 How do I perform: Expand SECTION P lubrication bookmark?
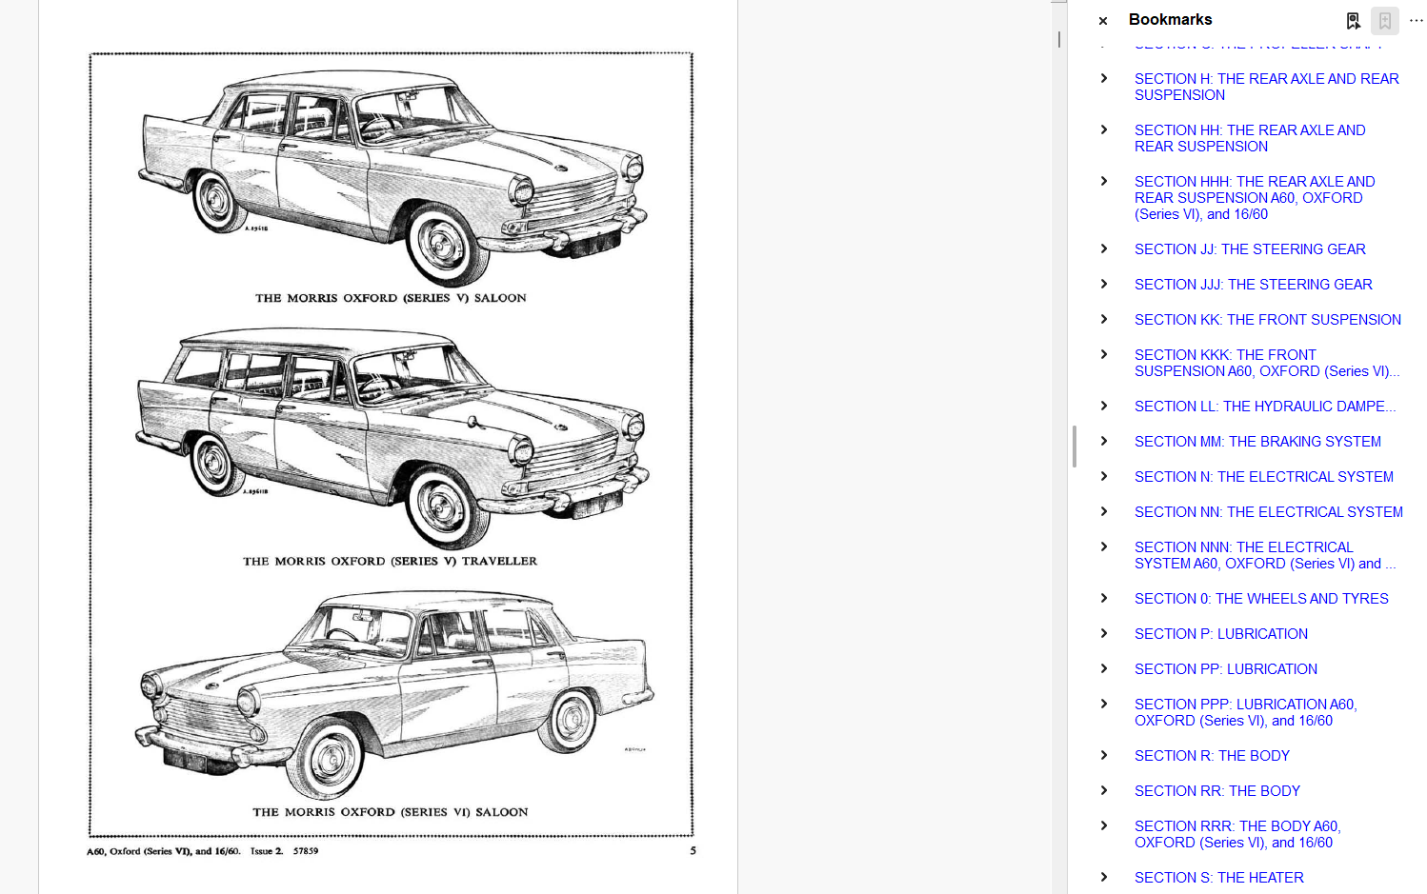[x=1104, y=633]
